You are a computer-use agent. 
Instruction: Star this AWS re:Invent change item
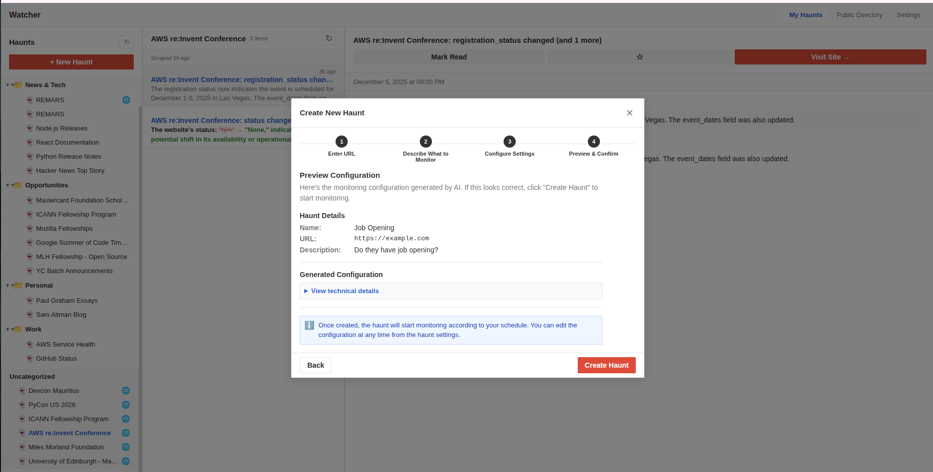639,57
